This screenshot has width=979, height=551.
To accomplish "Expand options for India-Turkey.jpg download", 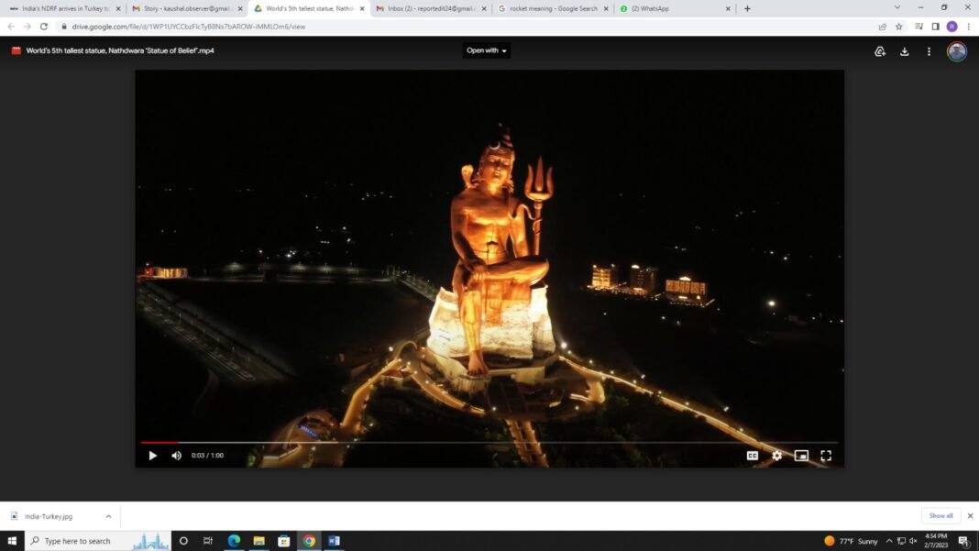I will [108, 516].
